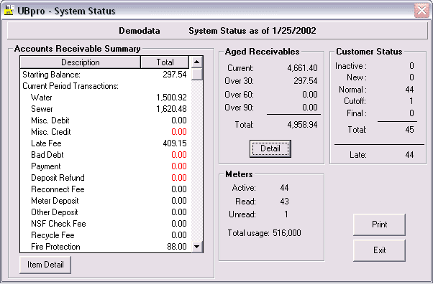Click the Customer Status total 45

pyautogui.click(x=409, y=130)
